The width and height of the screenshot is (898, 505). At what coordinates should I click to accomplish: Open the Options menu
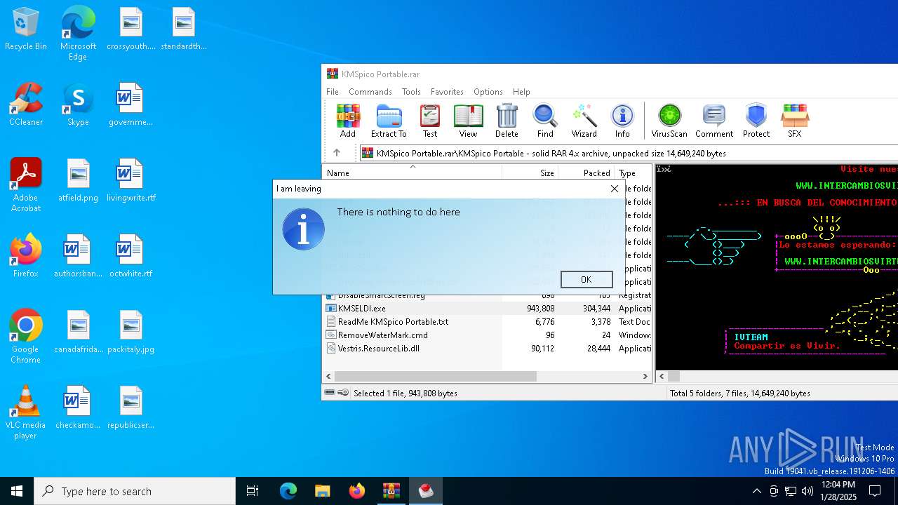488,92
